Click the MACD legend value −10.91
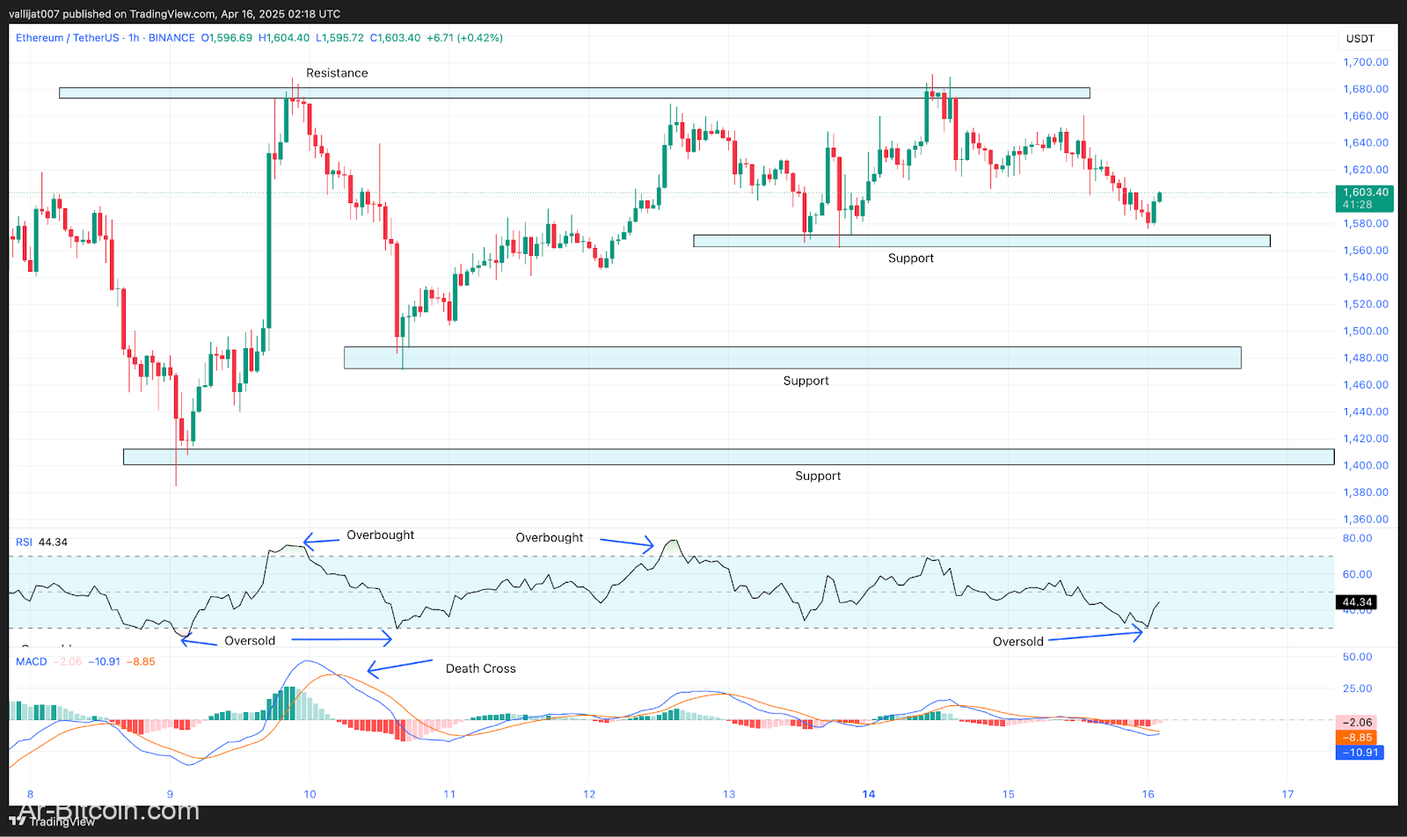The height and width of the screenshot is (837, 1407). pos(105,661)
